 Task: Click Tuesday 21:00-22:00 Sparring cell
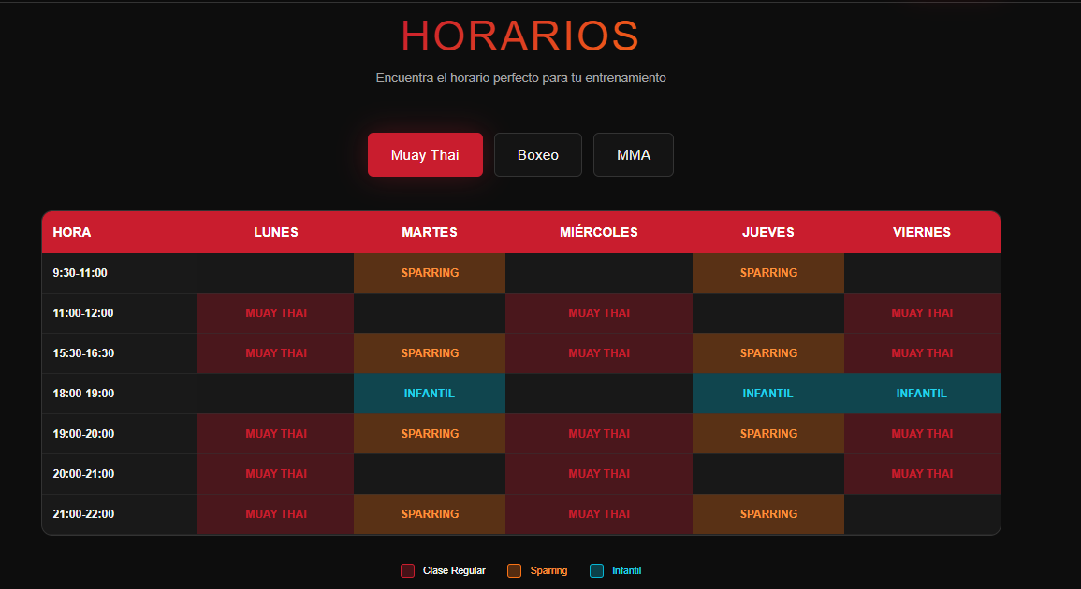(x=430, y=514)
